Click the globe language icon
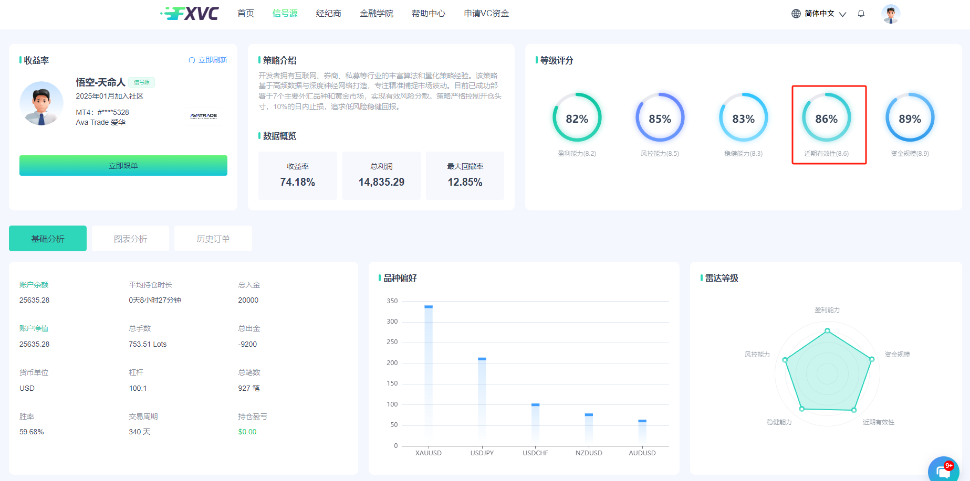Viewport: 970px width, 481px height. pyautogui.click(x=796, y=14)
